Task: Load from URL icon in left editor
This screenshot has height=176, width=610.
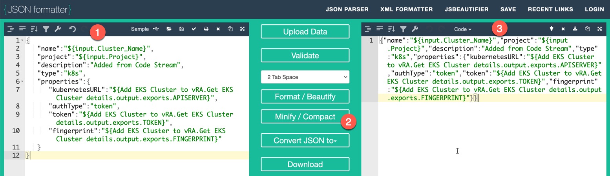Action: click(156, 29)
